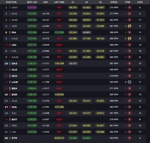Click the soft tyre icon in PIA row

coord(129,32)
